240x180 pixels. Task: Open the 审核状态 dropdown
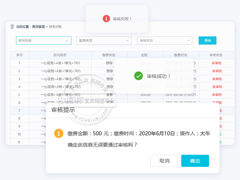click(x=165, y=41)
